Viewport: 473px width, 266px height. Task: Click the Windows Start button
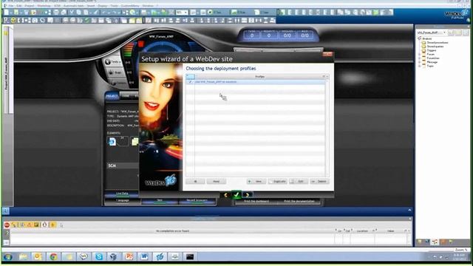click(8, 256)
